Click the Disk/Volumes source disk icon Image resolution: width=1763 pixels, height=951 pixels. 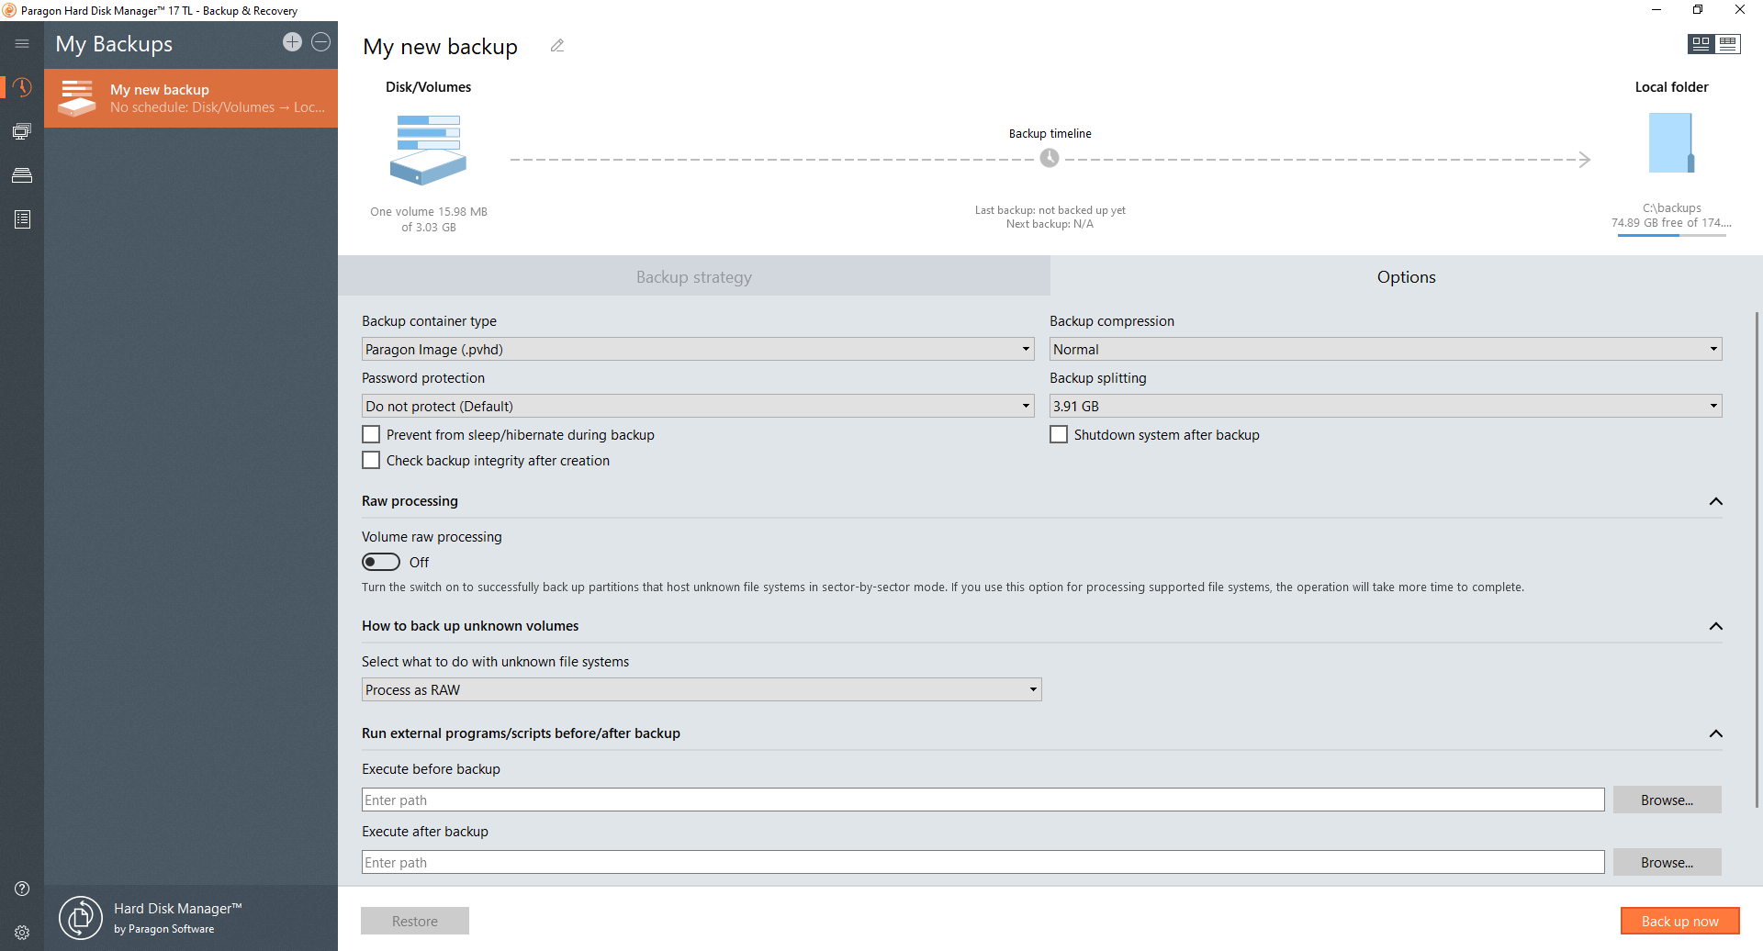(428, 150)
